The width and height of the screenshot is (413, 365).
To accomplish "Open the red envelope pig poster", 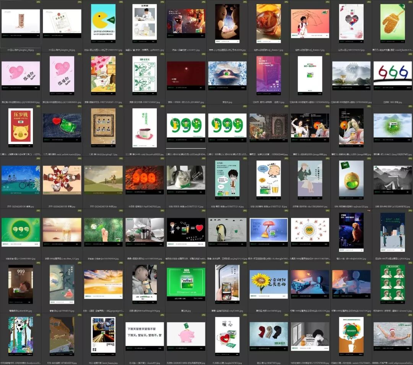I will pos(21,128).
